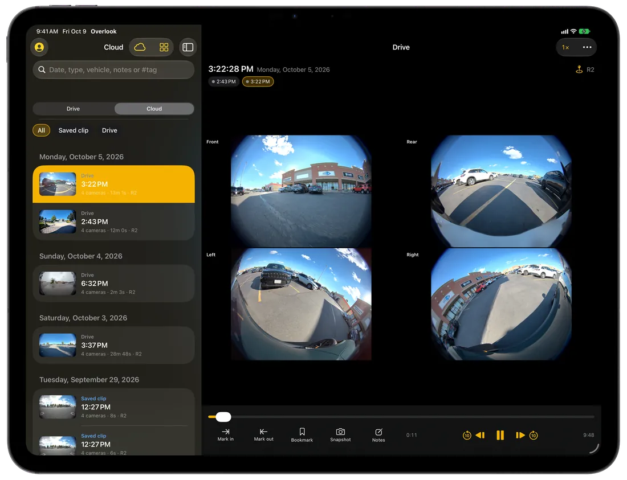
Task: Click the 6:32 PM clip thumbnail
Action: 58,284
